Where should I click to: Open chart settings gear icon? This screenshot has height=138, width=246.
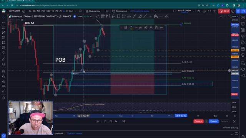point(204,11)
